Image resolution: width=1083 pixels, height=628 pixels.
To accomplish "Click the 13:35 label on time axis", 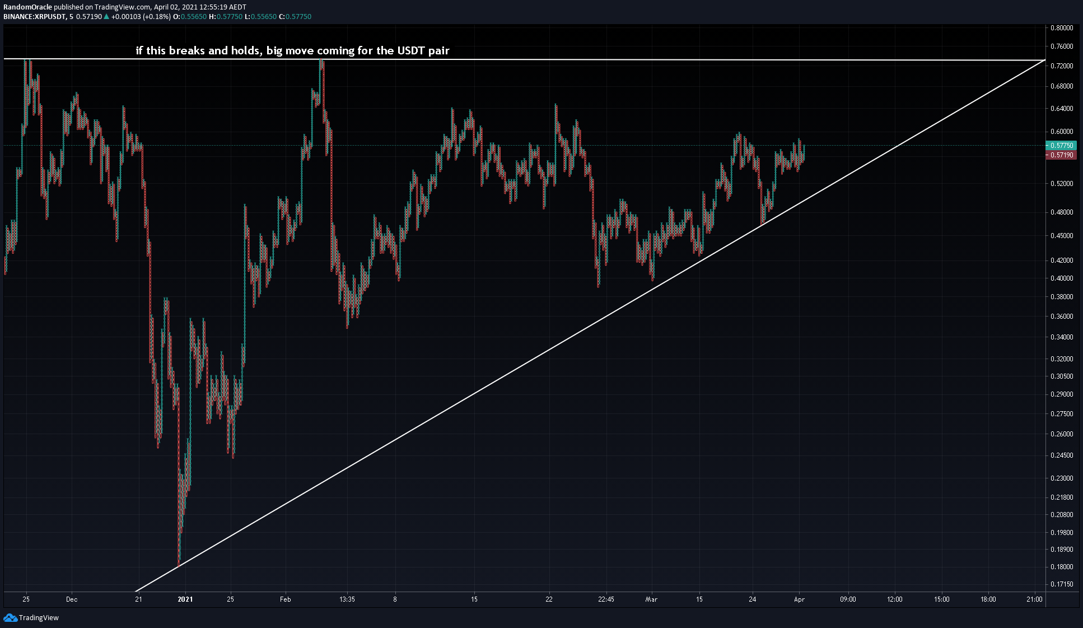I will tap(347, 599).
